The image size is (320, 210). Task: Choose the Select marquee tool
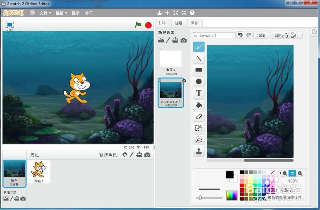point(199,128)
